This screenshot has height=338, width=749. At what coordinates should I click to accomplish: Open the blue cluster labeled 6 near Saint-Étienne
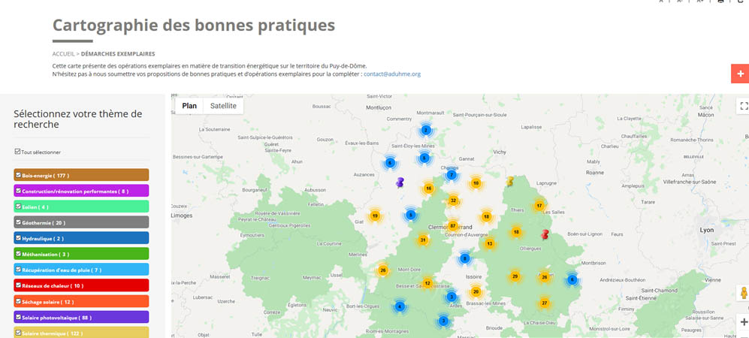tap(572, 279)
